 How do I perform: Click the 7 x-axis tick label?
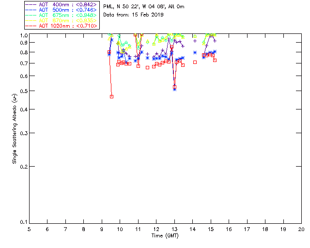tap(65, 230)
